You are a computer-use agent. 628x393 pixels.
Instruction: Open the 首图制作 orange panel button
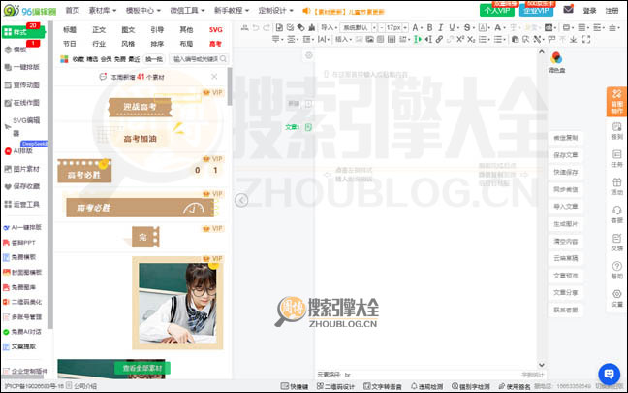pyautogui.click(x=616, y=102)
